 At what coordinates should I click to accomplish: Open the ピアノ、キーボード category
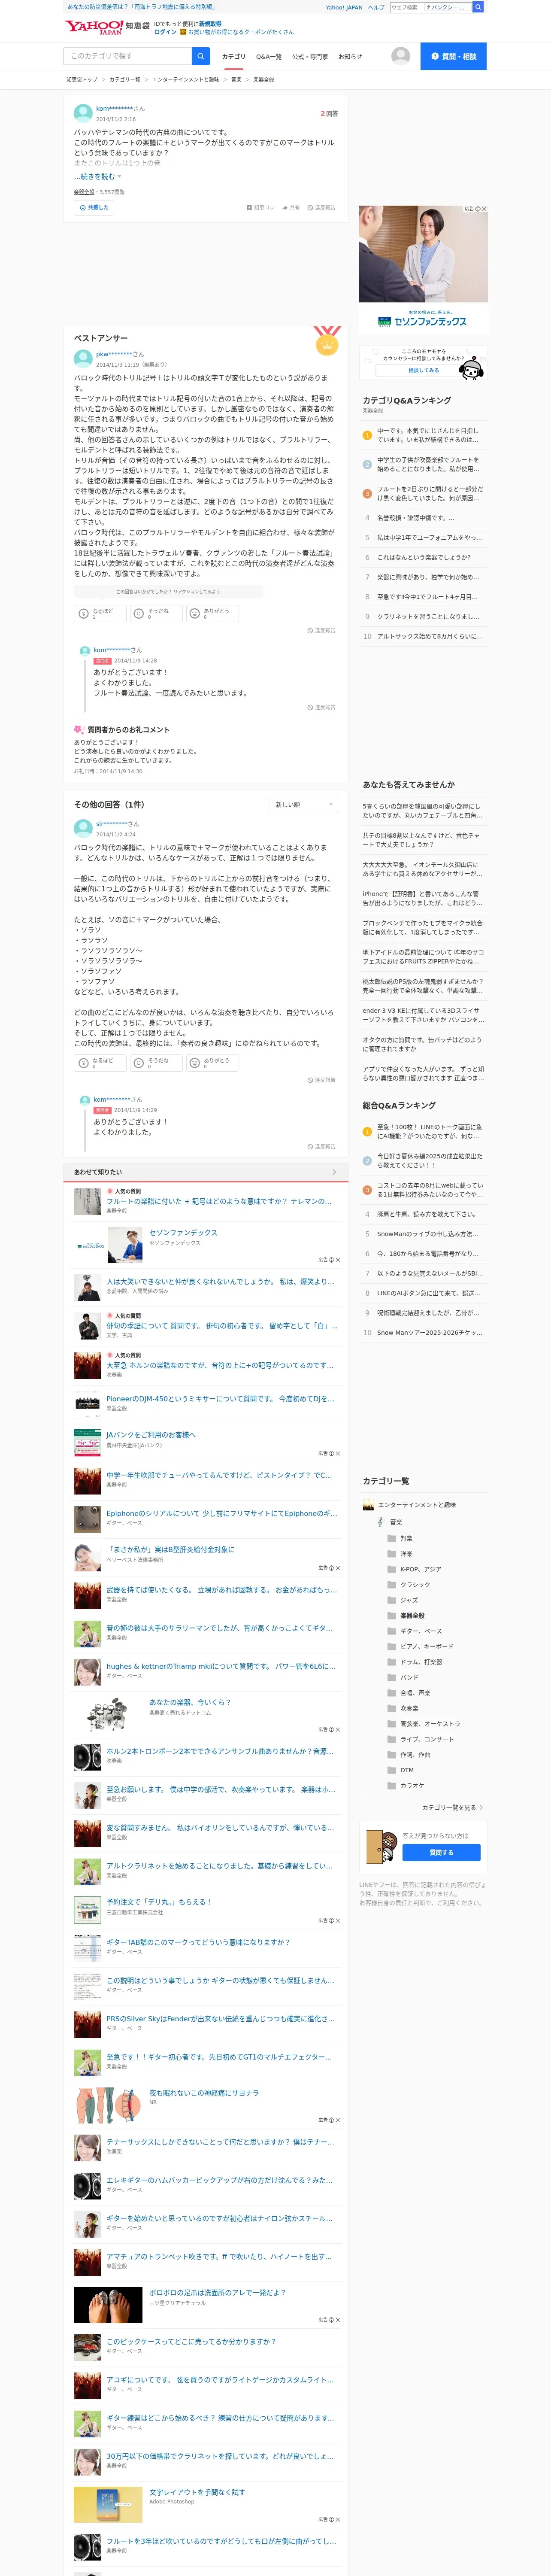pos(420,1646)
